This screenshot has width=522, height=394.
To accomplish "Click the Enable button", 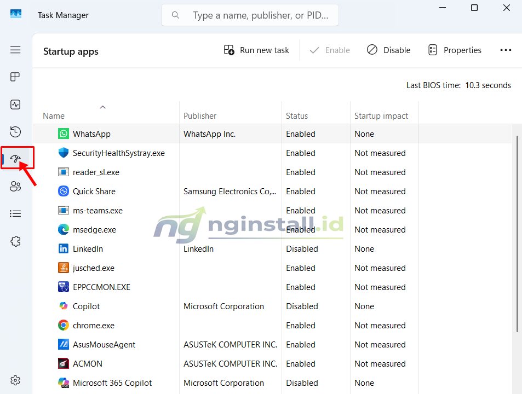I will point(330,50).
